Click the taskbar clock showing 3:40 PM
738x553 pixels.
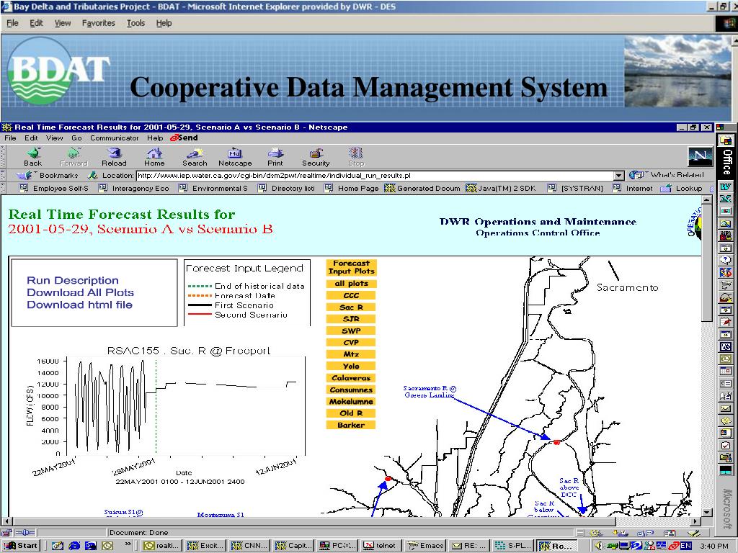tap(714, 546)
